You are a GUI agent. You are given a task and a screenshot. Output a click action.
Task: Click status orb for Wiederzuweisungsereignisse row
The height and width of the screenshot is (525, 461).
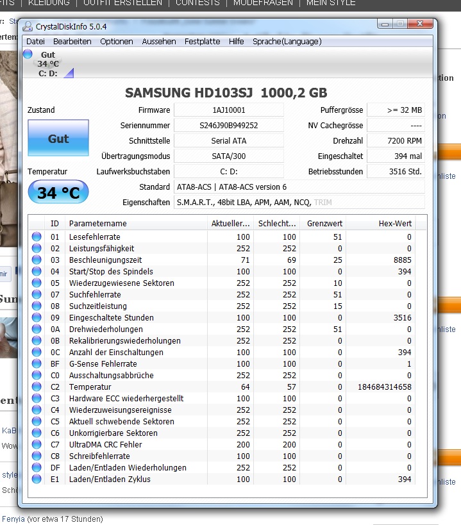coord(37,410)
